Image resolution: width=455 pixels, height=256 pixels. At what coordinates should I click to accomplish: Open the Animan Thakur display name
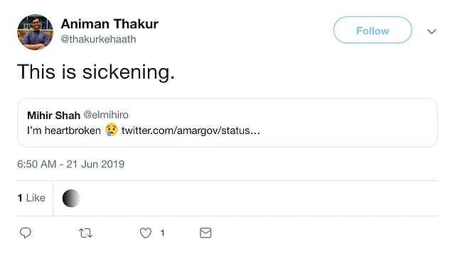click(x=109, y=23)
